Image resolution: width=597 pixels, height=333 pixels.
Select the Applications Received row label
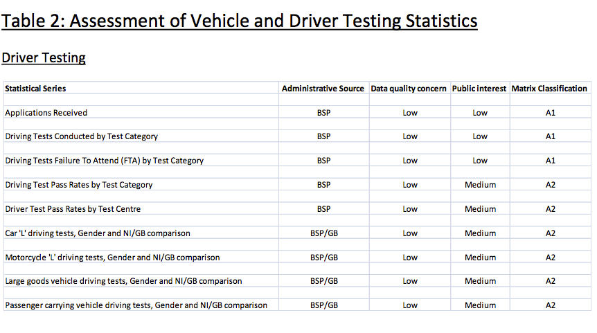pyautogui.click(x=46, y=113)
